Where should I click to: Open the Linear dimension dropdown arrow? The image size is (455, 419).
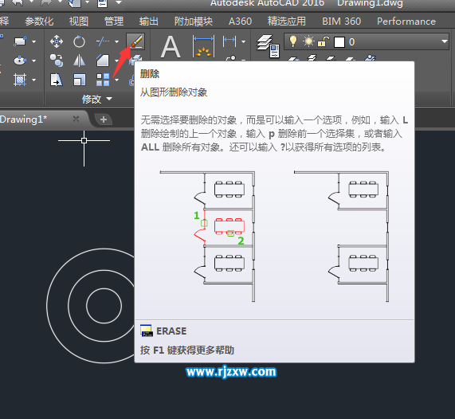(x=243, y=41)
